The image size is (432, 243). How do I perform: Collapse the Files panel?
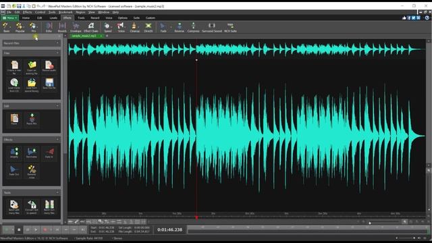tap(57, 53)
